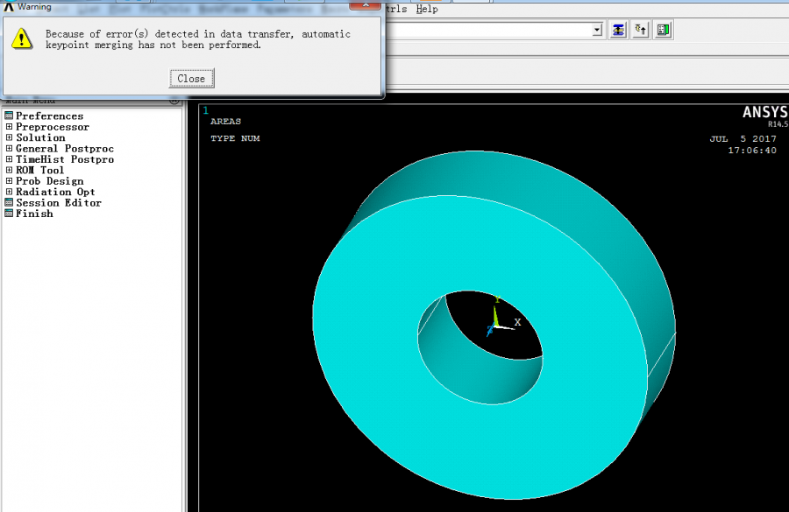Image resolution: width=789 pixels, height=512 pixels.
Task: Close the Warning dialog with Close button
Action: pos(191,79)
